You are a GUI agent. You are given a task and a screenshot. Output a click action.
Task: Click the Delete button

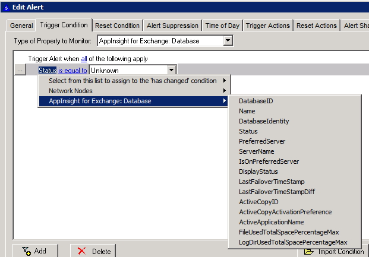(x=93, y=251)
